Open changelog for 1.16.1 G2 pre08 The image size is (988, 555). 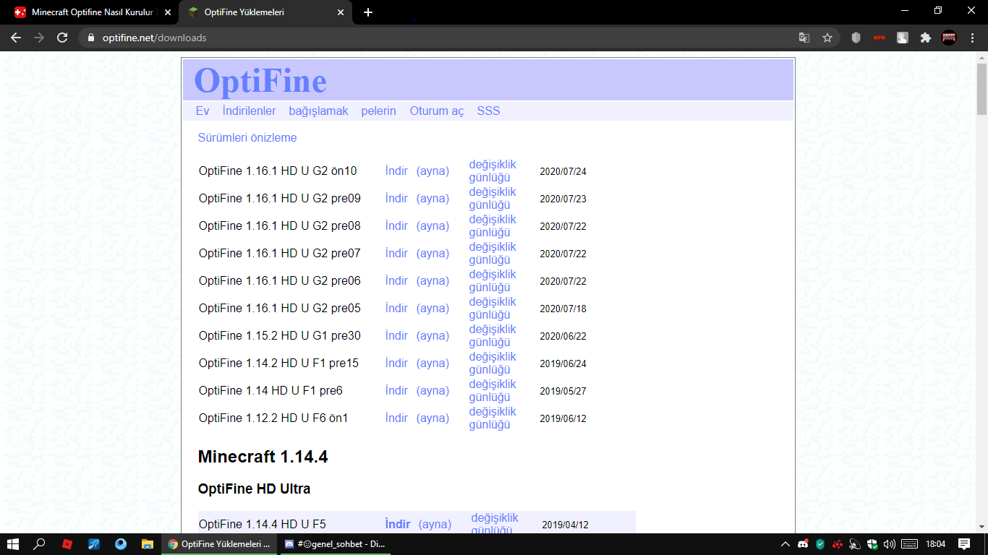tap(493, 226)
